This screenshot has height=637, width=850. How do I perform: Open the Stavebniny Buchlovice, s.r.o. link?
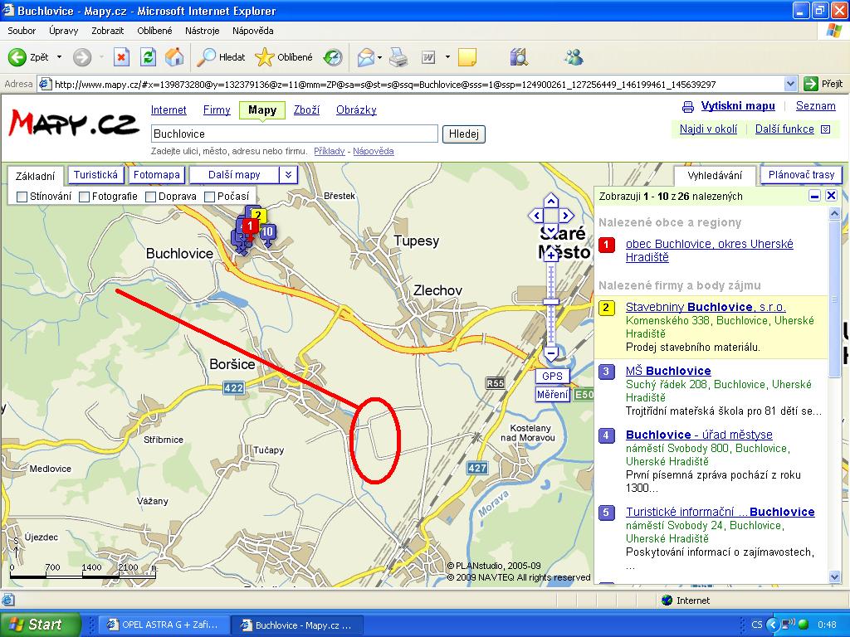tap(705, 307)
